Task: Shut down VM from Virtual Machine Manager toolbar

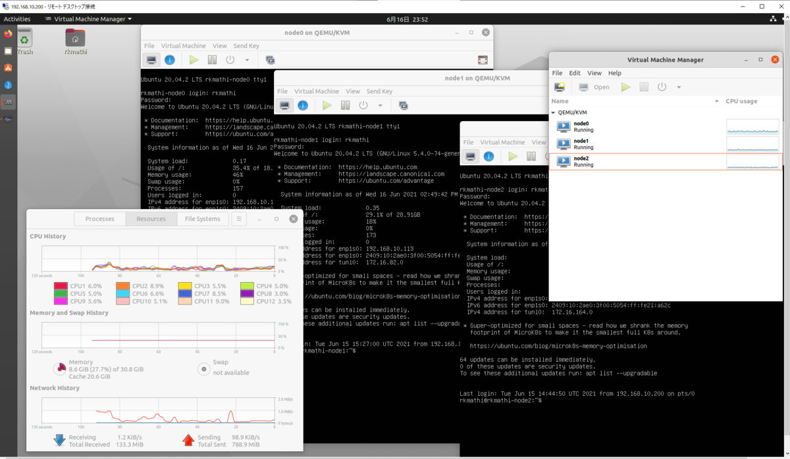Action: pyautogui.click(x=662, y=87)
